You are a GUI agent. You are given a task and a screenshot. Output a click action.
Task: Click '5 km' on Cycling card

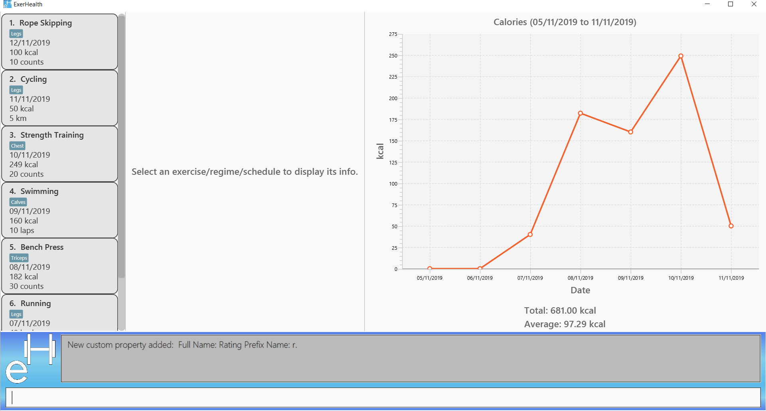pos(18,118)
